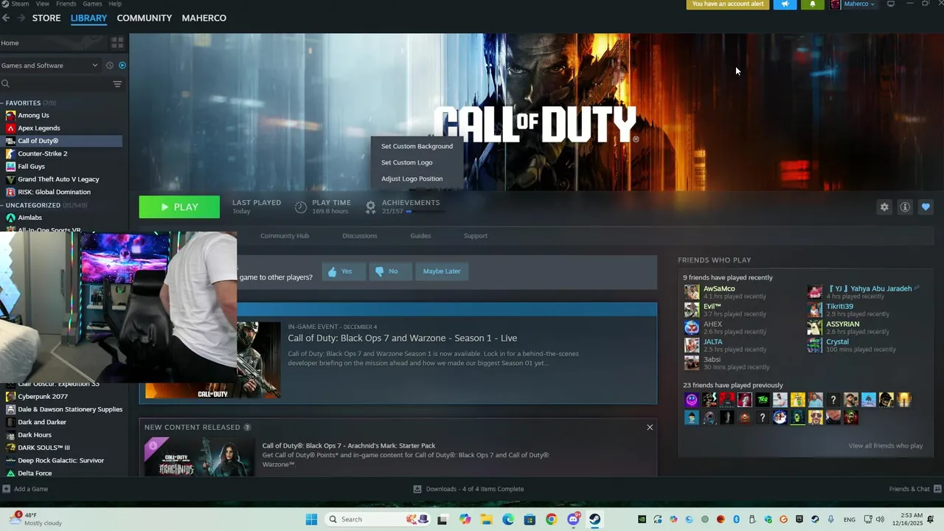The height and width of the screenshot is (531, 944).
Task: Open File Explorer from the taskbar
Action: click(x=487, y=519)
